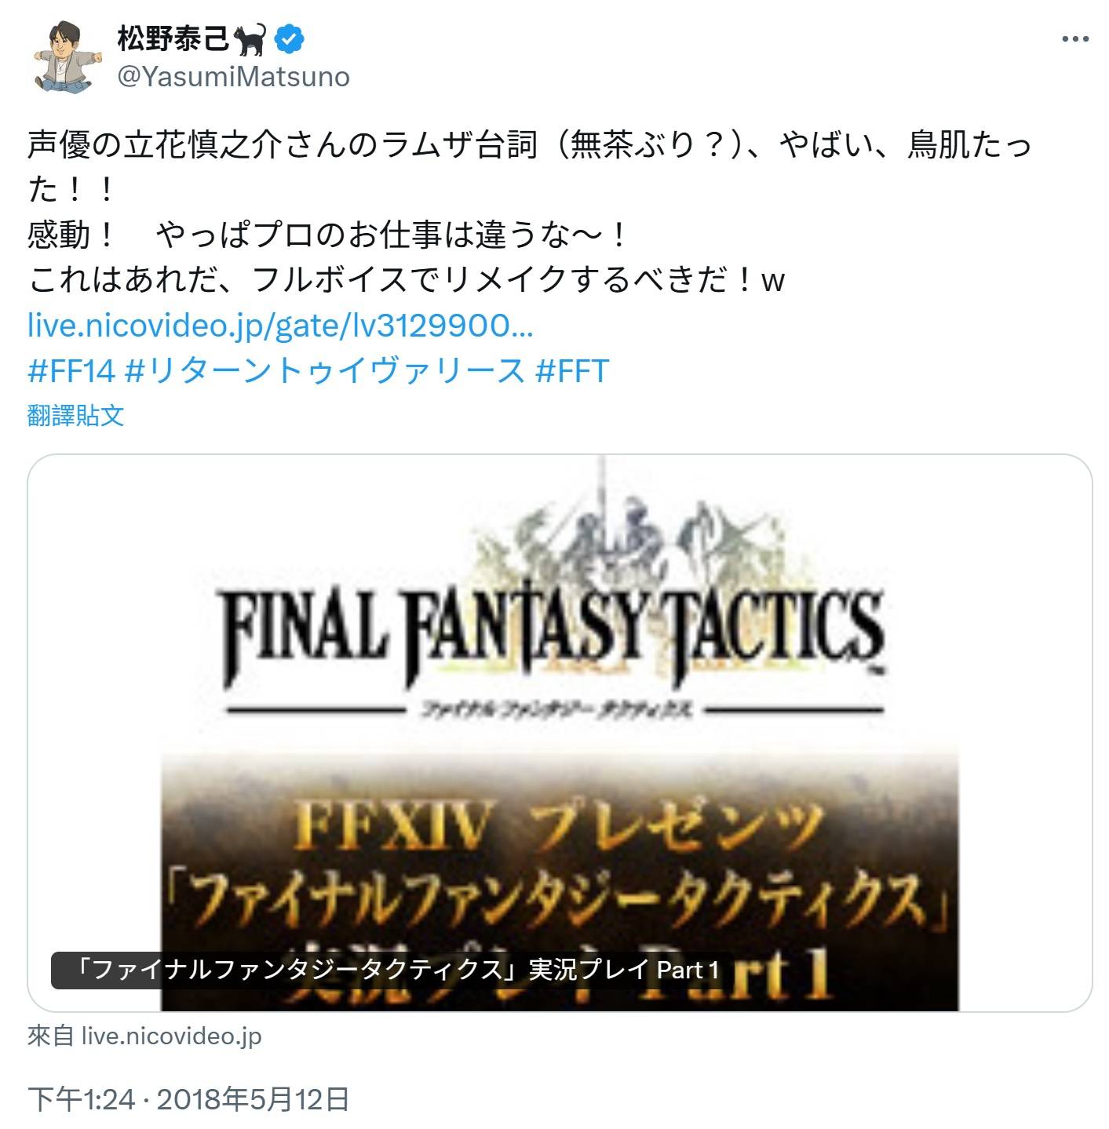Click the FINAL FANTASY TACTICS logo image

coord(554,604)
